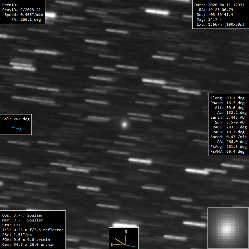Click the N label on the compass

[126, 231]
